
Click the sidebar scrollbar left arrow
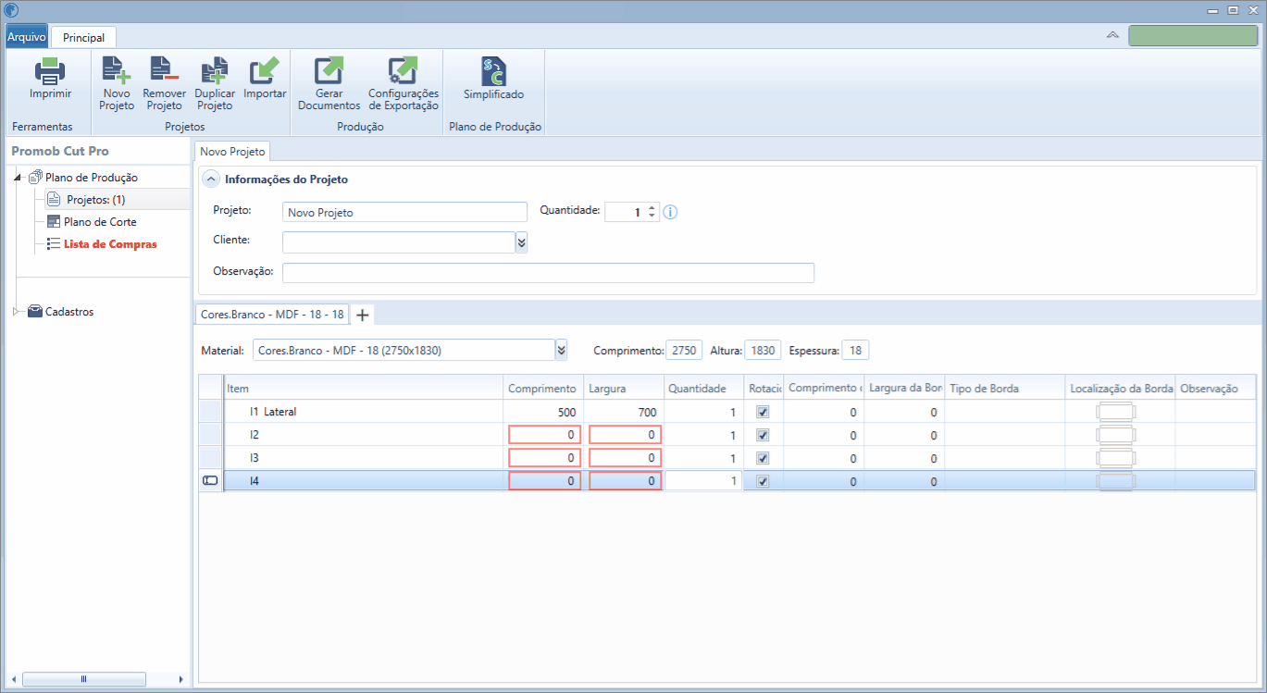pos(14,679)
